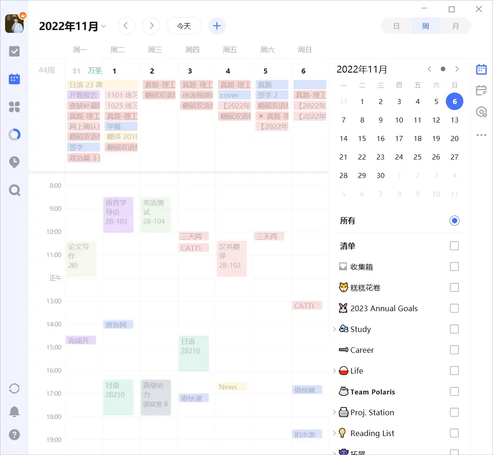The height and width of the screenshot is (455, 493).
Task: Open notifications bell icon
Action: [x=14, y=412]
